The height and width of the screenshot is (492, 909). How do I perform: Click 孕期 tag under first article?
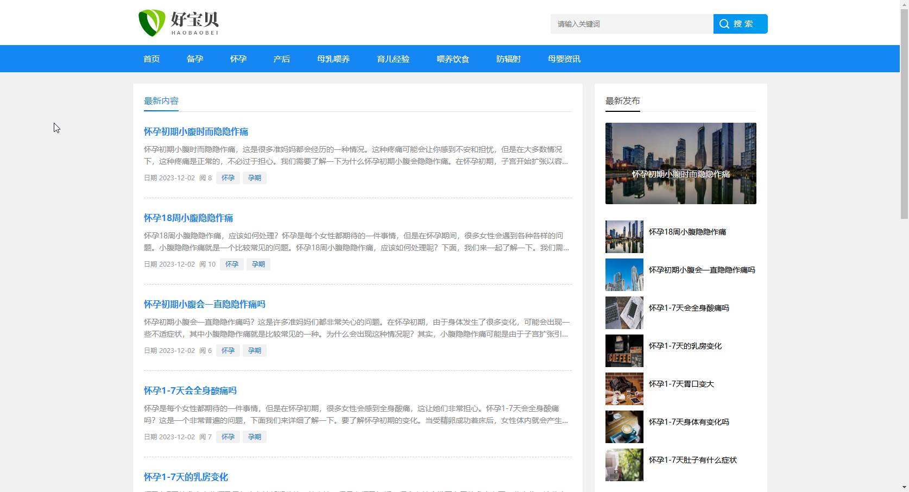[255, 178]
